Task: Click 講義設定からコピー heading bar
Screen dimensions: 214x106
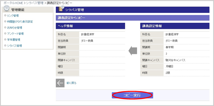Action: 132,18
